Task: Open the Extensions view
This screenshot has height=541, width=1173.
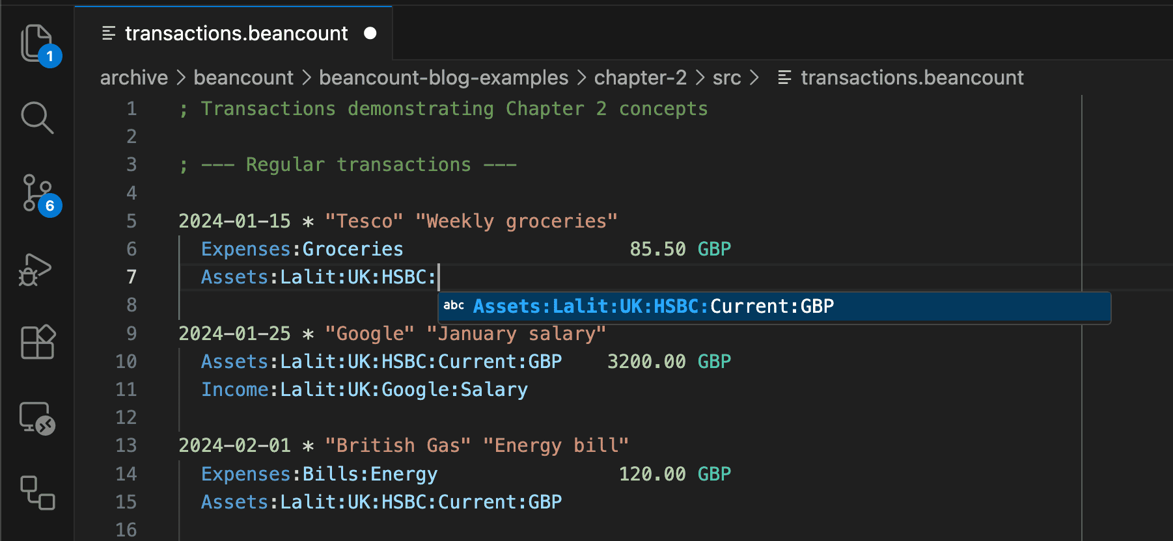Action: click(37, 343)
